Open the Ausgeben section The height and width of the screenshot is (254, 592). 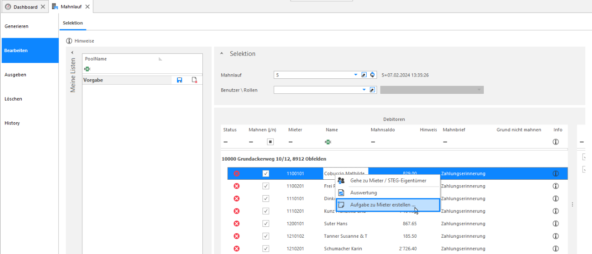point(29,75)
